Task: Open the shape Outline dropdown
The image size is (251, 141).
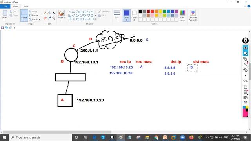Action: coord(104,11)
